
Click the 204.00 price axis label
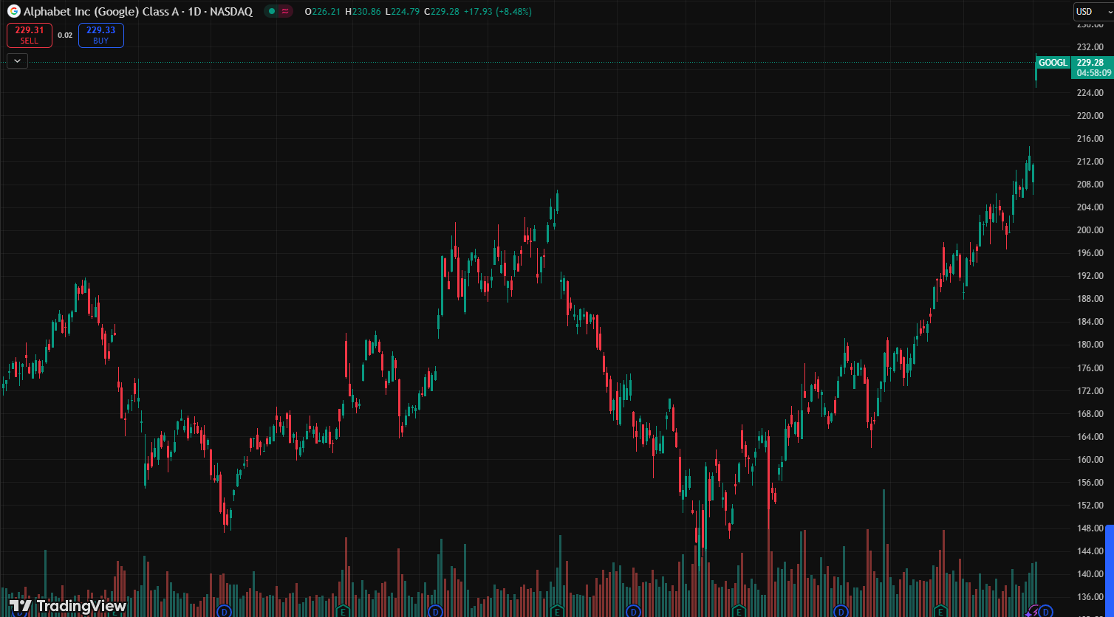point(1090,207)
